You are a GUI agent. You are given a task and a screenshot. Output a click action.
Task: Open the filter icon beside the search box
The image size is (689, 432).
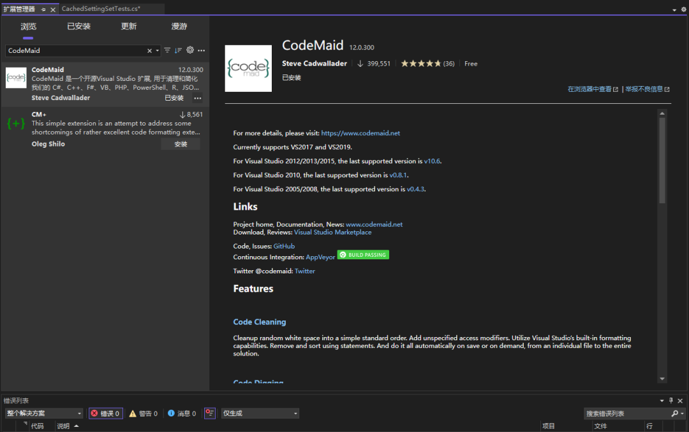[x=167, y=50]
